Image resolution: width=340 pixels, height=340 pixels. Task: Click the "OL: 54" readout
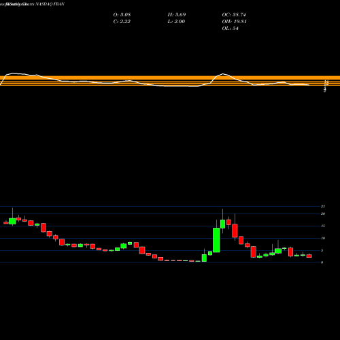[x=230, y=29]
